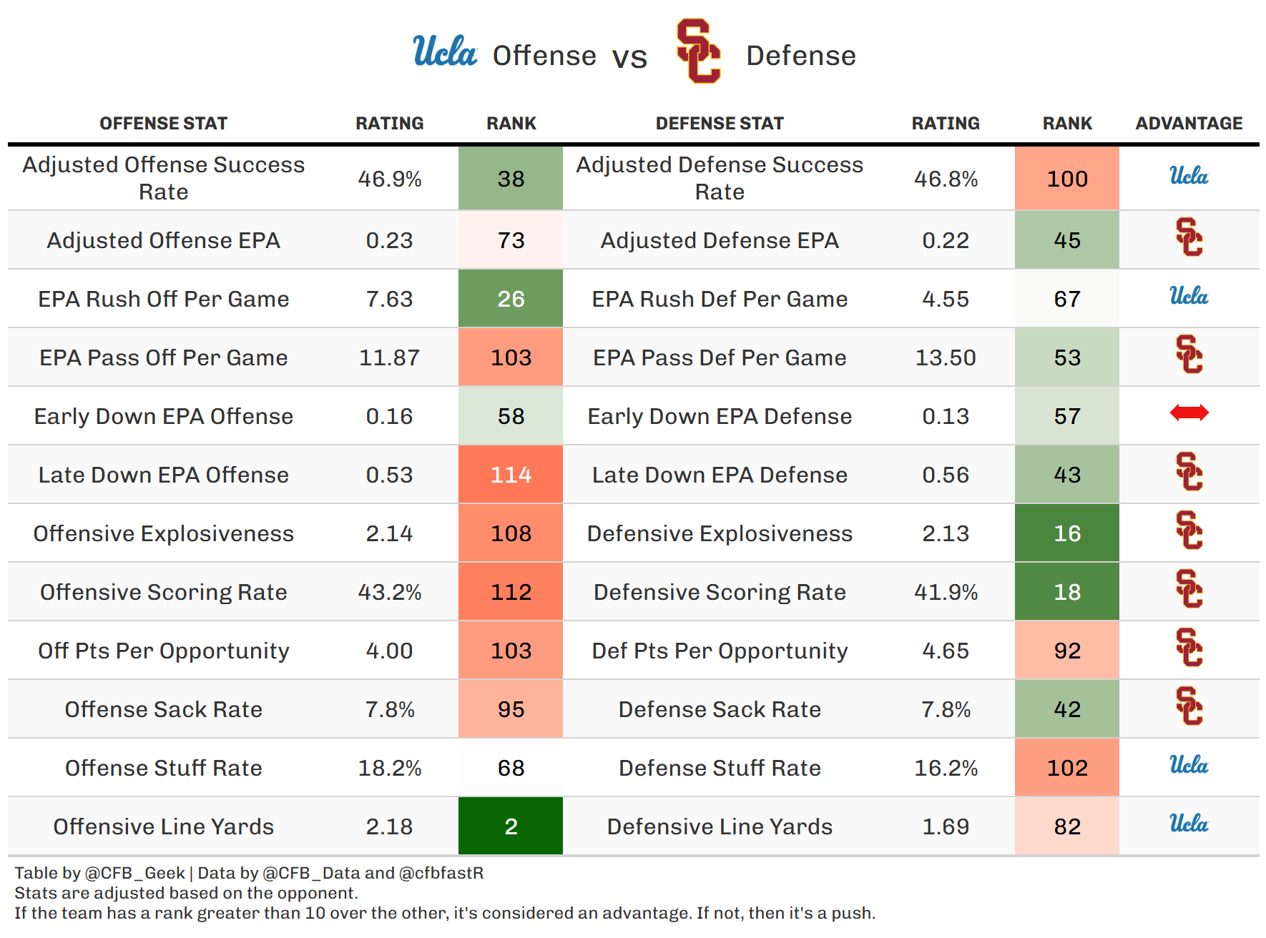Image resolution: width=1266 pixels, height=938 pixels.
Task: Click the green rank 16 defense cell
Action: click(x=1066, y=533)
